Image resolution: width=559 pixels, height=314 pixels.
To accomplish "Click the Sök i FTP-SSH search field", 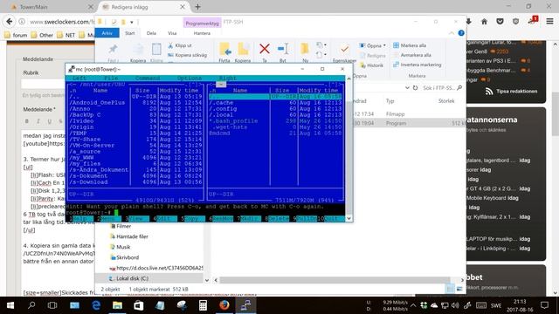I will click(x=442, y=87).
